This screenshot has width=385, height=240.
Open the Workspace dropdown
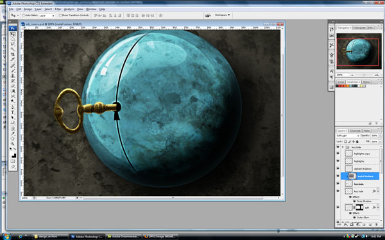222,15
